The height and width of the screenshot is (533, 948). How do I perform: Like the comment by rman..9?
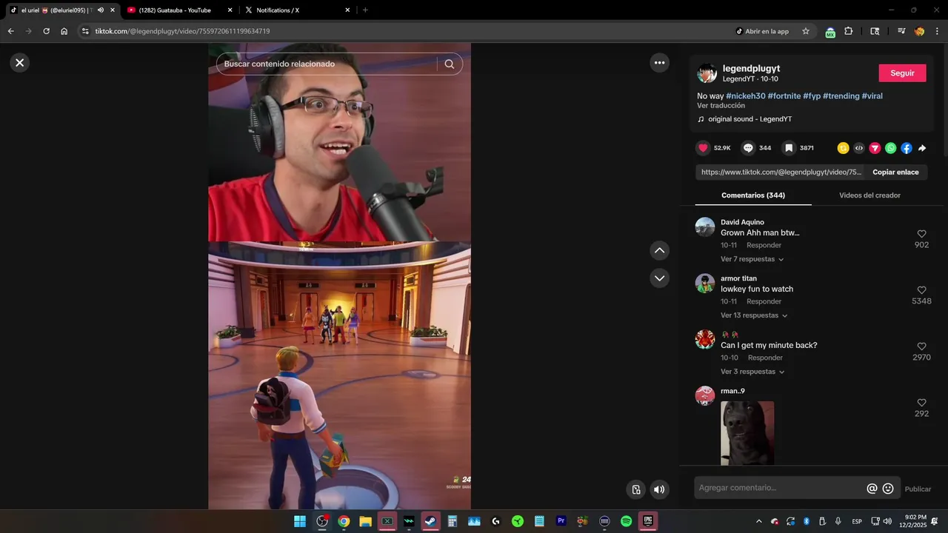pyautogui.click(x=921, y=403)
